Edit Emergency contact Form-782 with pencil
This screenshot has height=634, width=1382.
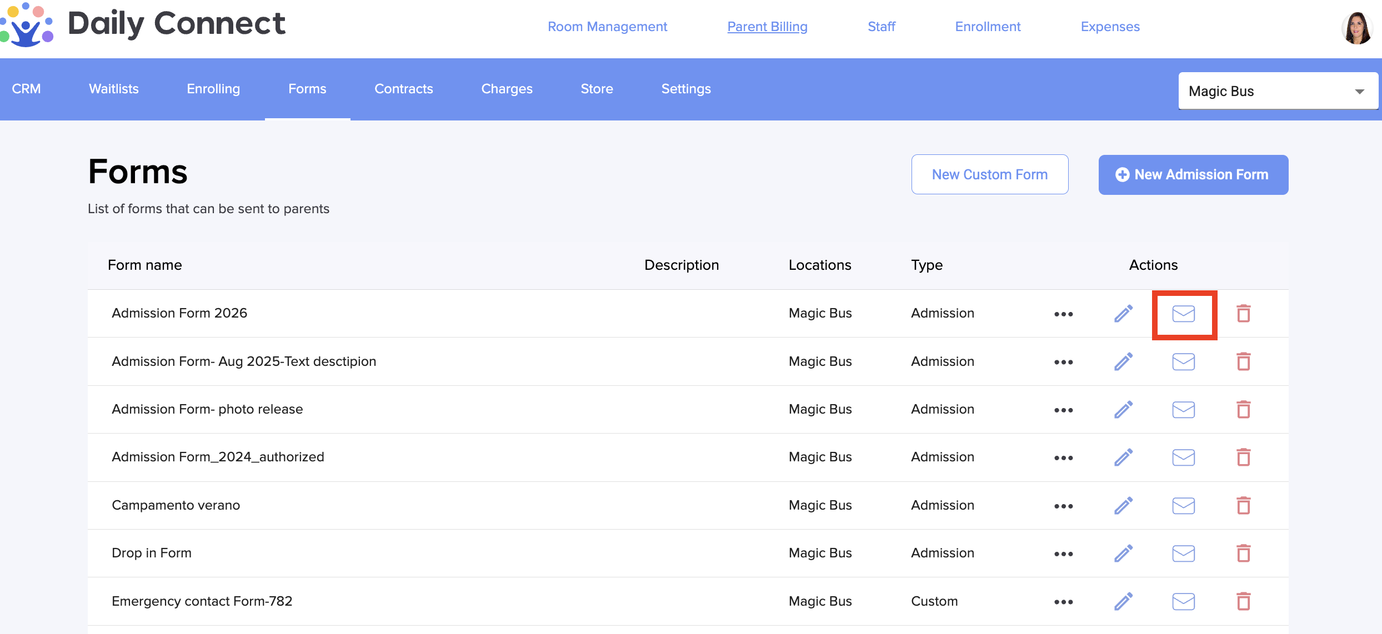coord(1123,601)
